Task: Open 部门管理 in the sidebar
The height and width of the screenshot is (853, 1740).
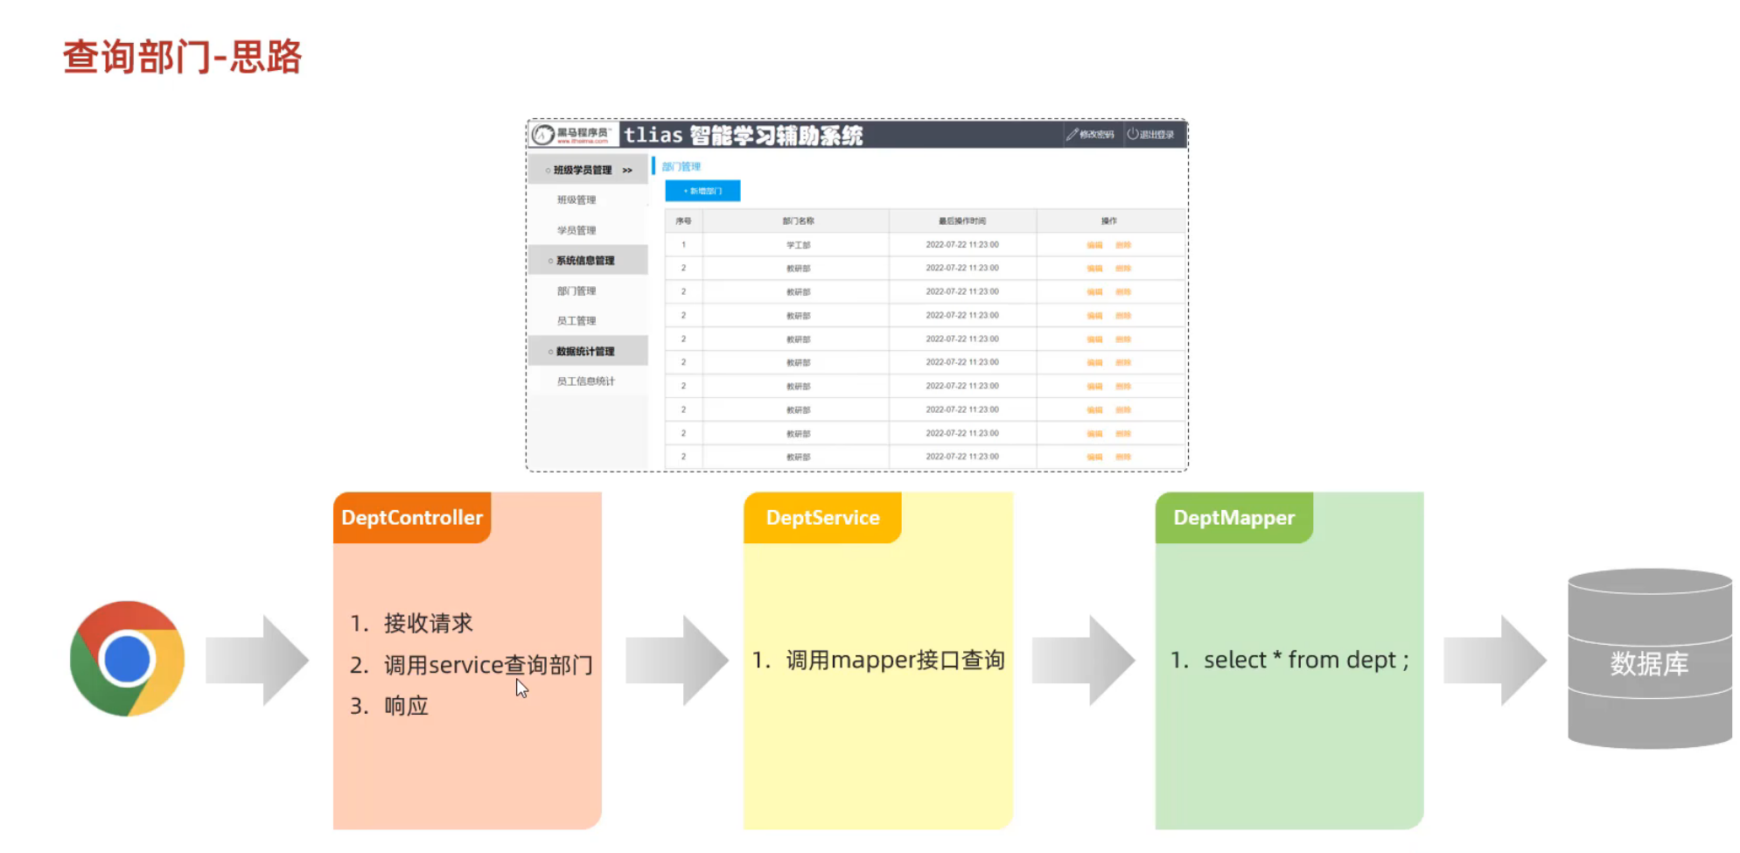Action: [577, 291]
